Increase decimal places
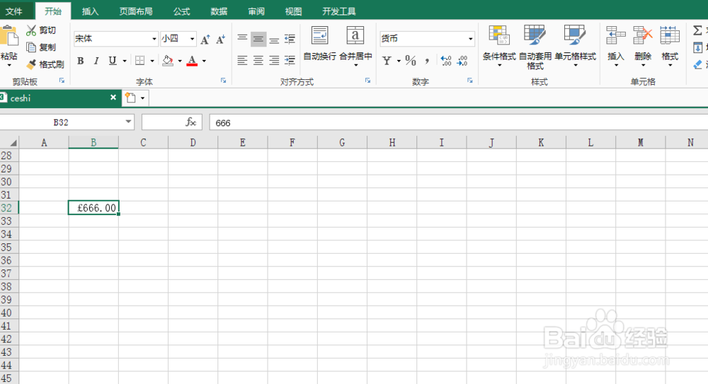This screenshot has width=708, height=384. click(x=446, y=61)
